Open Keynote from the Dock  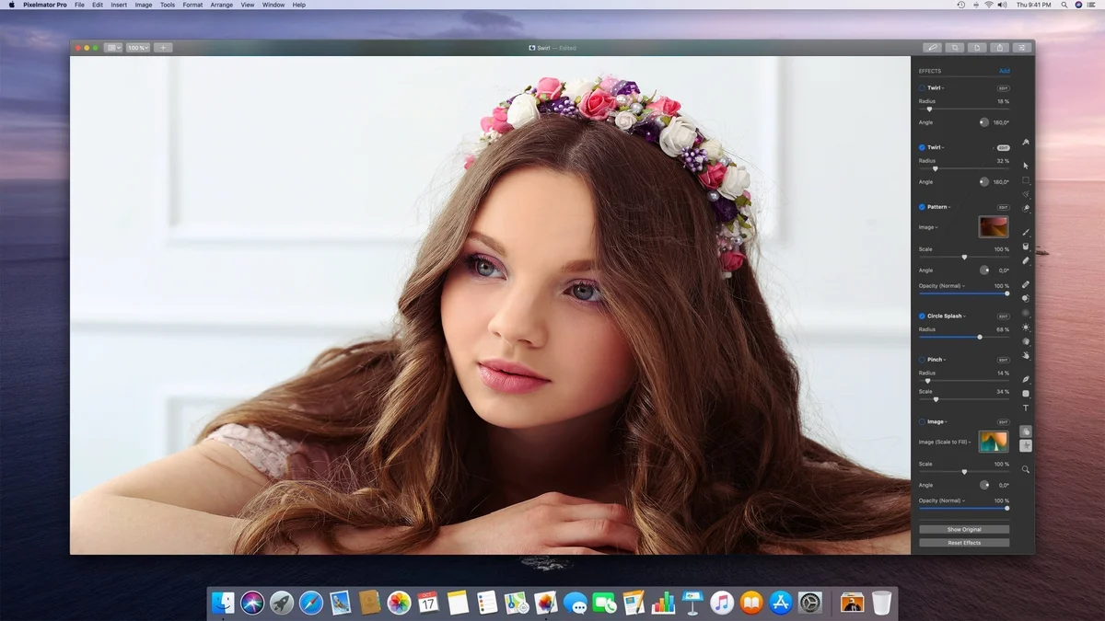[692, 603]
